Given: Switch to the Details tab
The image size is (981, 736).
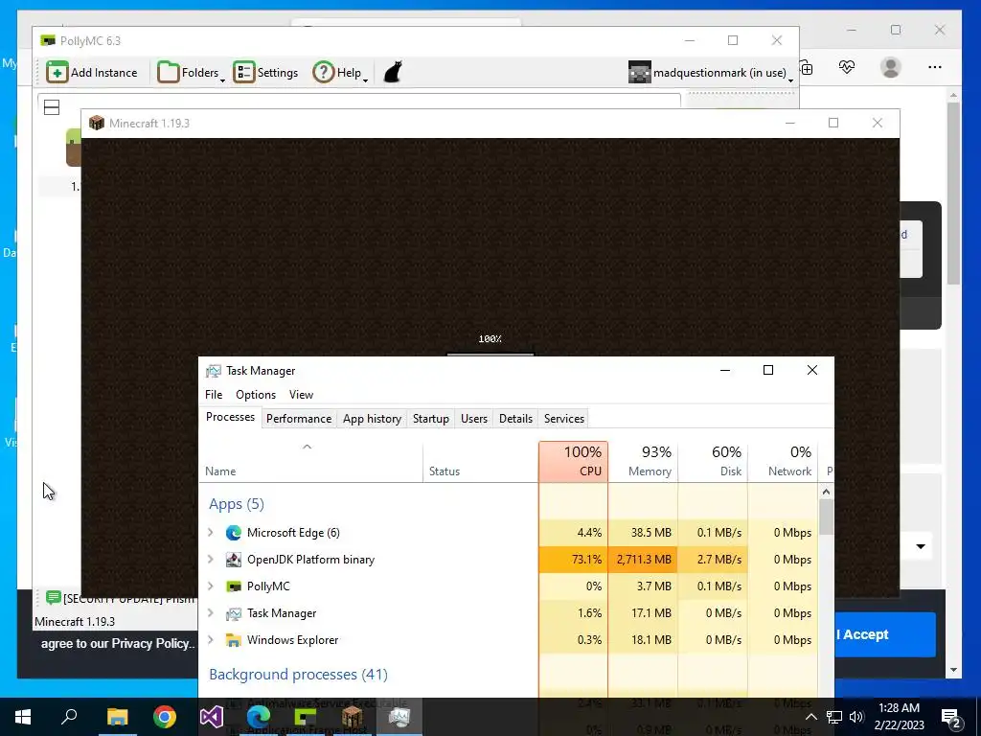Looking at the screenshot, I should pyautogui.click(x=515, y=419).
